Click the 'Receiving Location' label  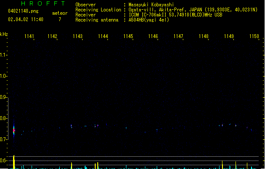[98, 10]
